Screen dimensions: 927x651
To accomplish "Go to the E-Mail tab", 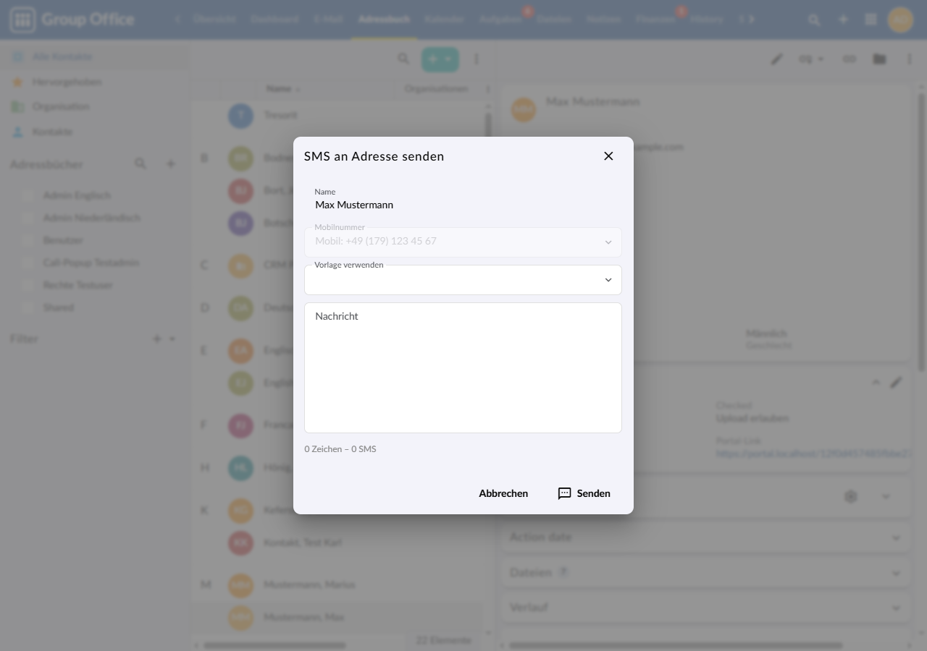I will pyautogui.click(x=328, y=20).
